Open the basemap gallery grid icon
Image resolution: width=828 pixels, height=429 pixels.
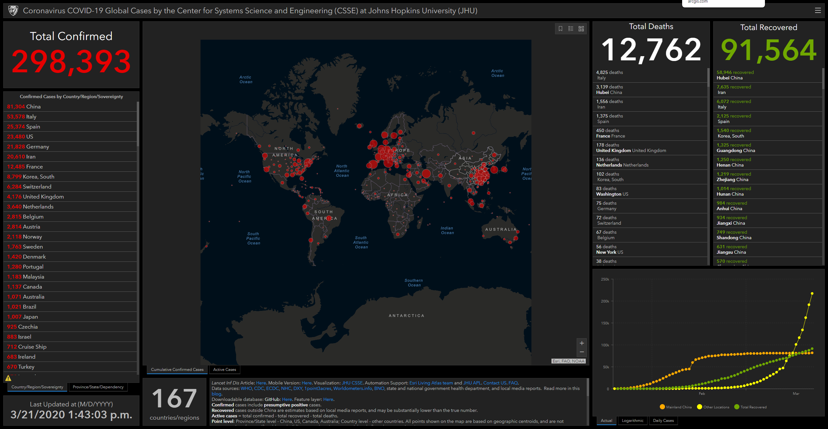[581, 29]
